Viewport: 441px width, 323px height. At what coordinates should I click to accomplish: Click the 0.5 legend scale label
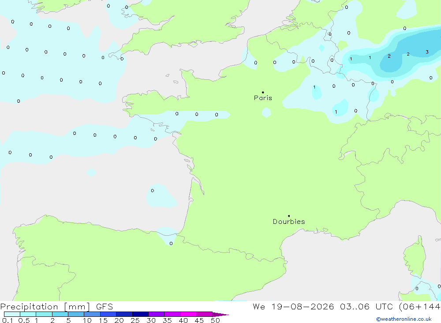point(24,320)
